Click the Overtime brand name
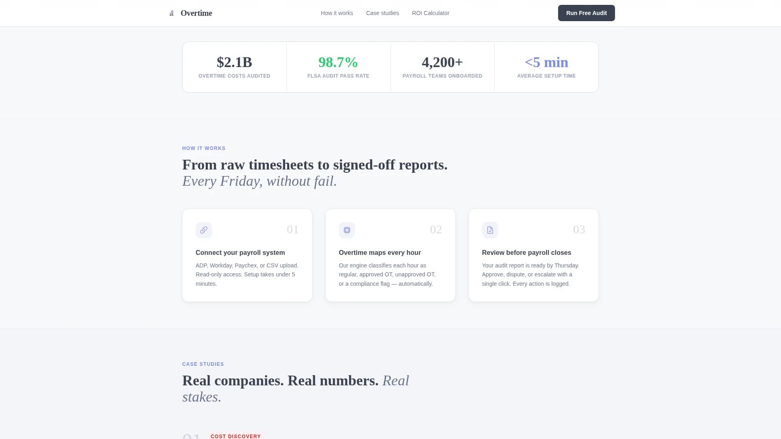The width and height of the screenshot is (781, 439). coord(196,13)
